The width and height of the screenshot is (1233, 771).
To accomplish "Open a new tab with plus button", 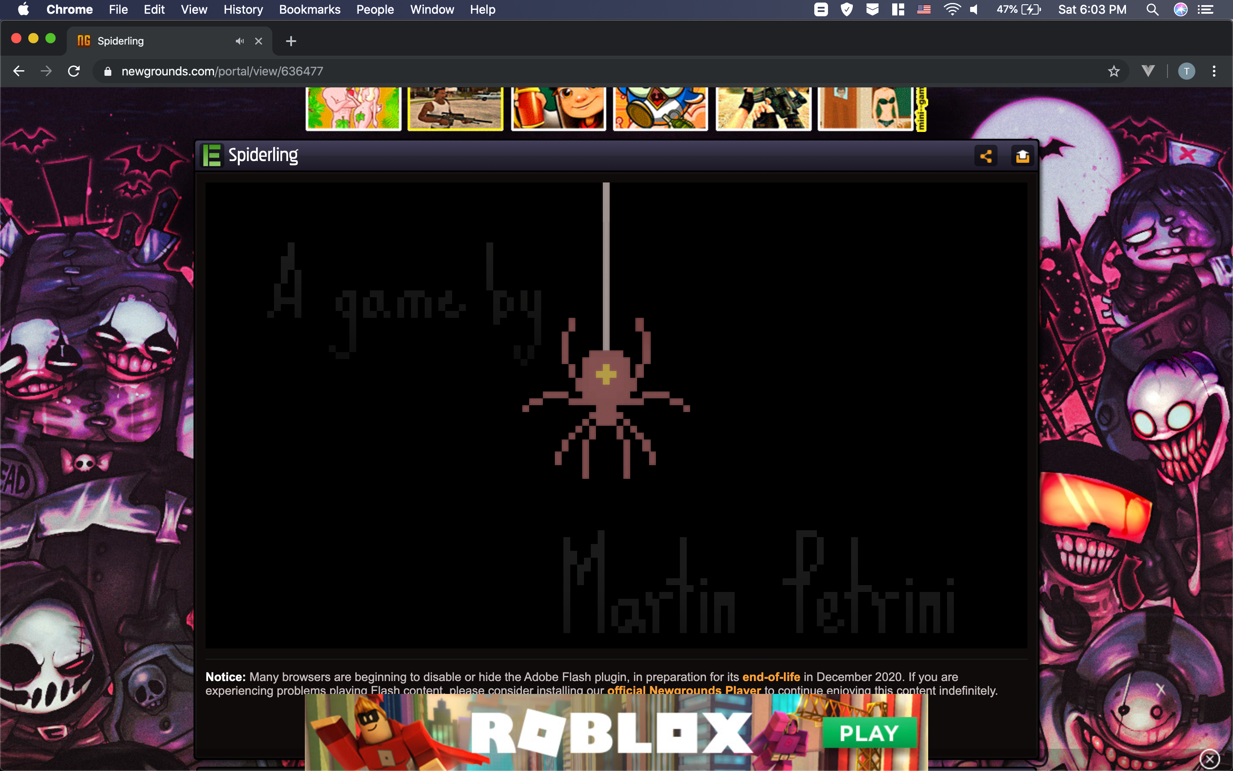I will coord(291,41).
